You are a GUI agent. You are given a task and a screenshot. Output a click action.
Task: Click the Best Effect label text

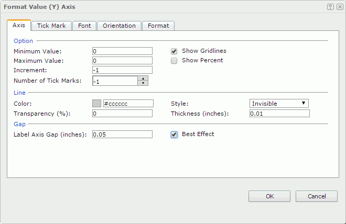pos(198,134)
